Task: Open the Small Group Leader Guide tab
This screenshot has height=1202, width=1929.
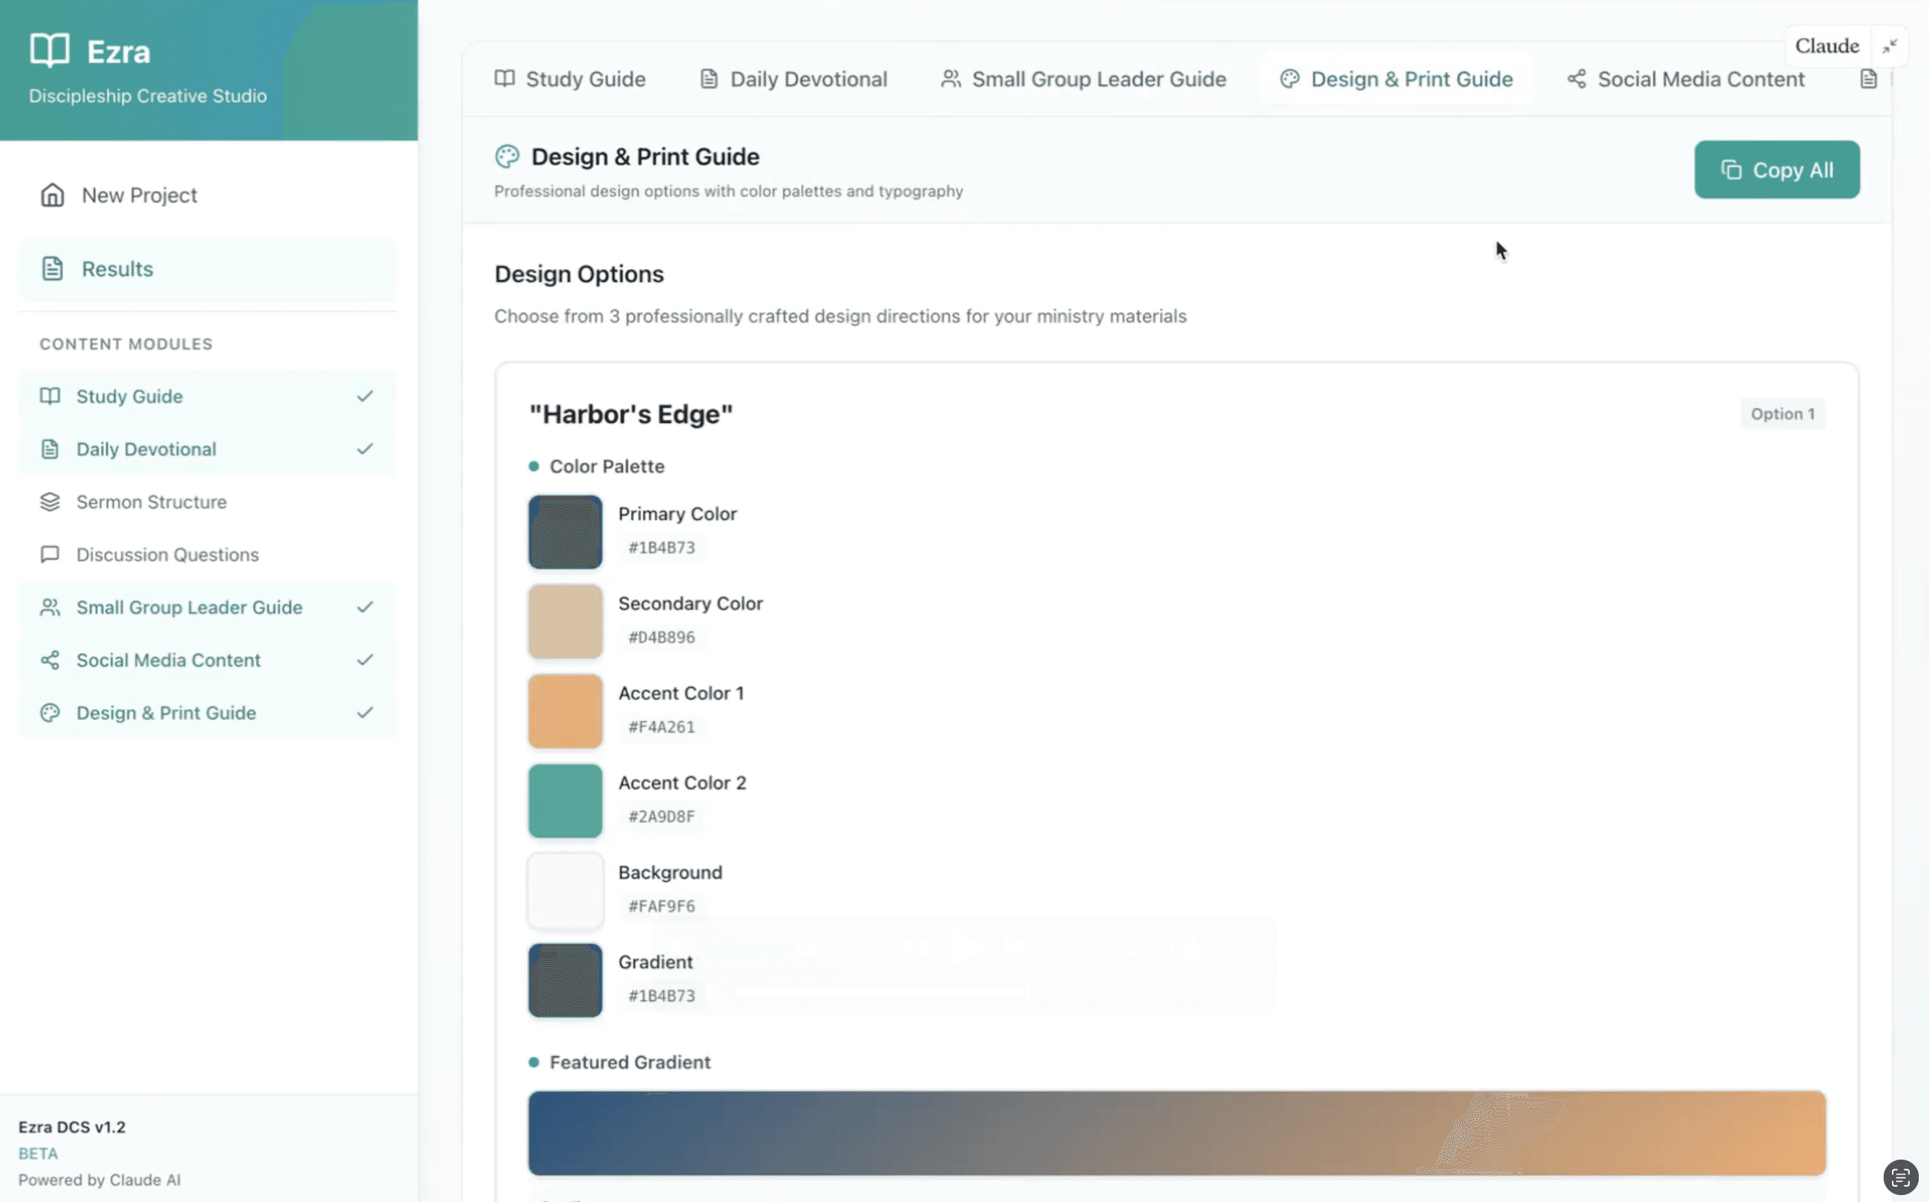Action: tap(1084, 79)
